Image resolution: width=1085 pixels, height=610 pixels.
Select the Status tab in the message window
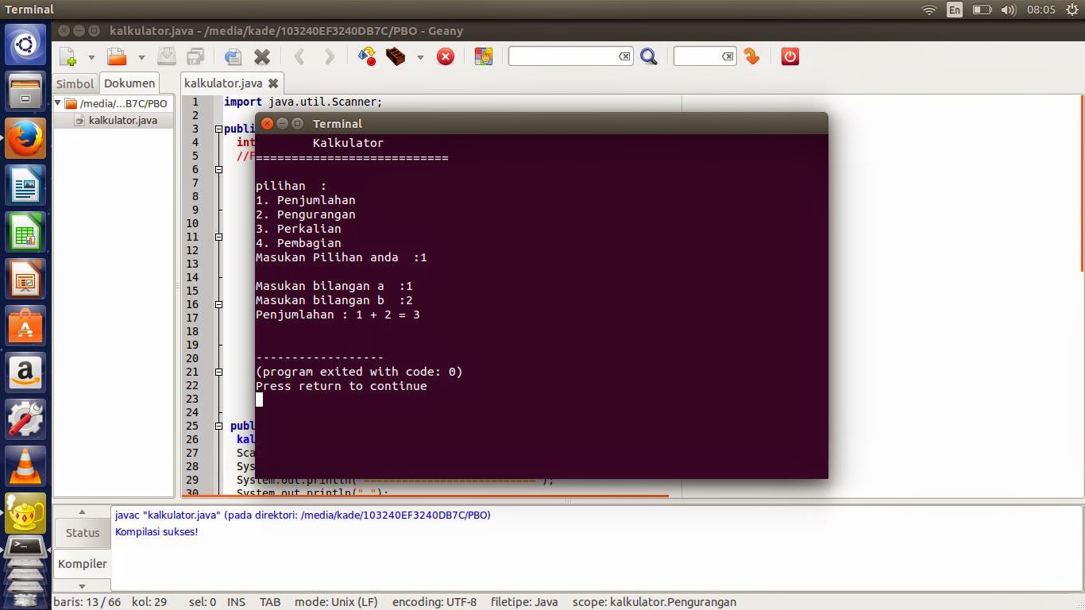click(x=82, y=533)
